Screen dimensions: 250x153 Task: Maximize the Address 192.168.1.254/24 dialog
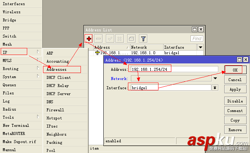(x=239, y=60)
